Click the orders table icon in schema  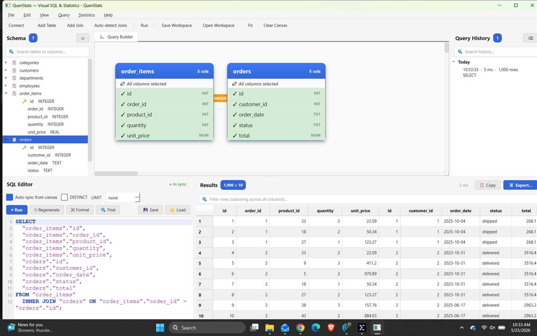[x=15, y=140]
